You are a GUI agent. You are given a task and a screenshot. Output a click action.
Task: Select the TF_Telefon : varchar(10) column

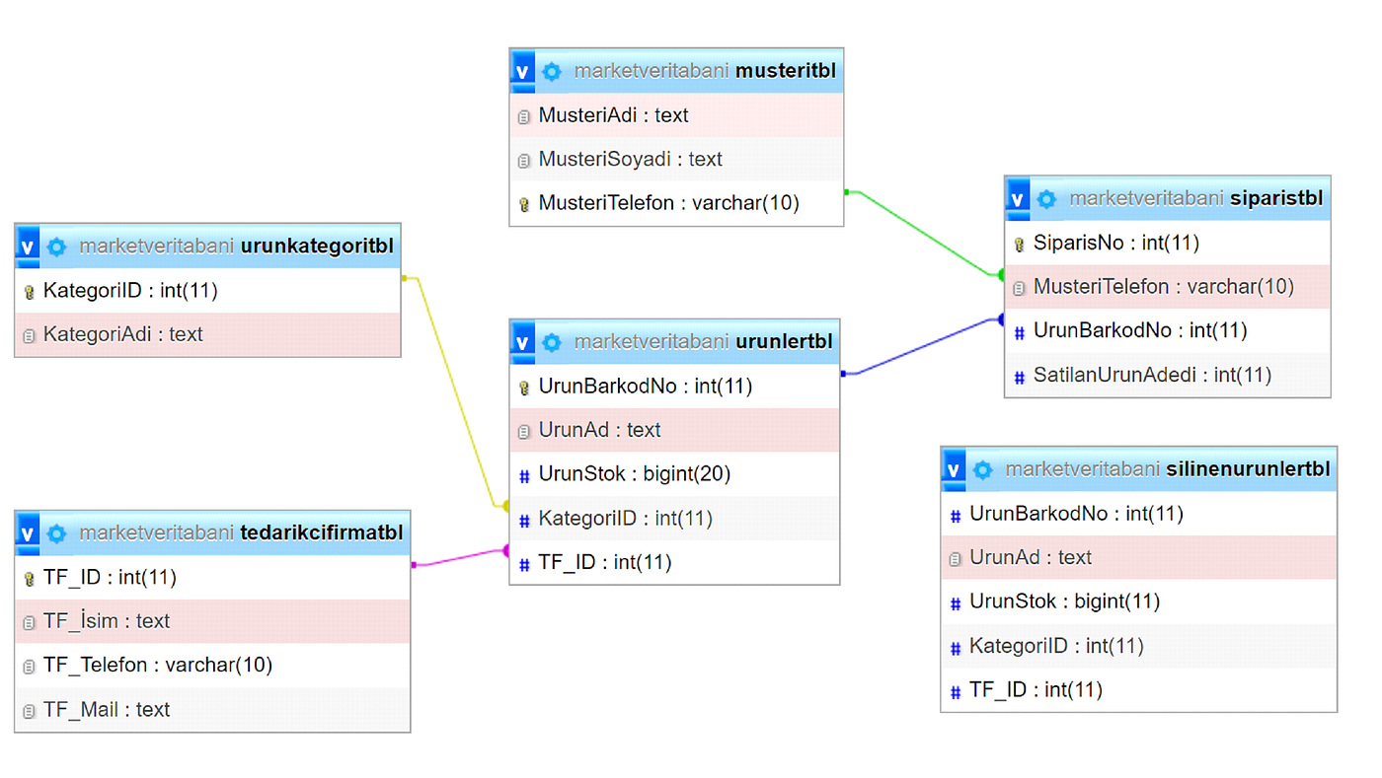pos(212,665)
